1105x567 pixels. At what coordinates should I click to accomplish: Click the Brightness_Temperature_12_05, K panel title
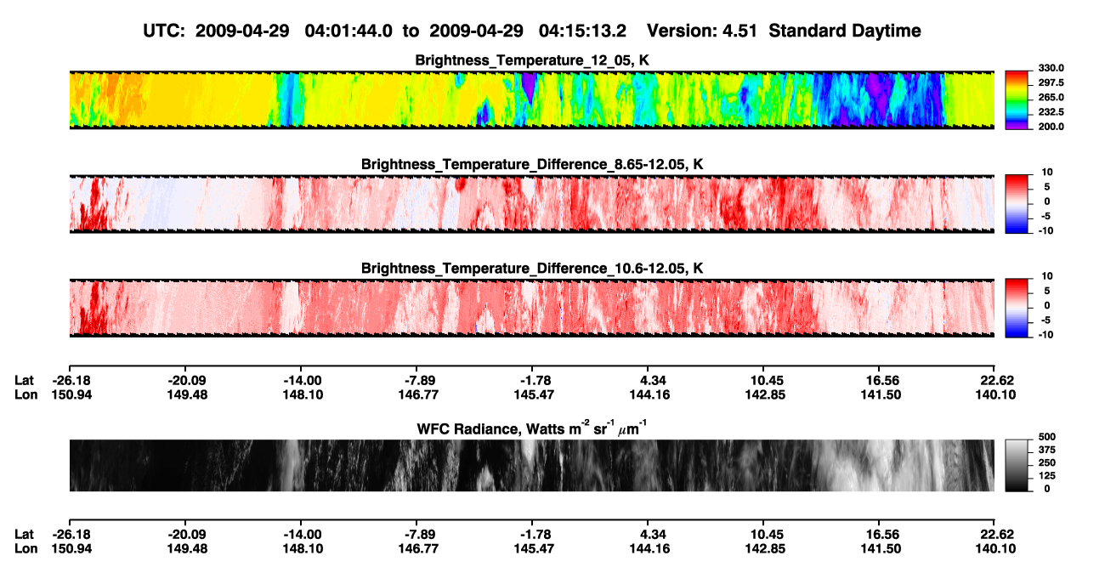[x=532, y=60]
